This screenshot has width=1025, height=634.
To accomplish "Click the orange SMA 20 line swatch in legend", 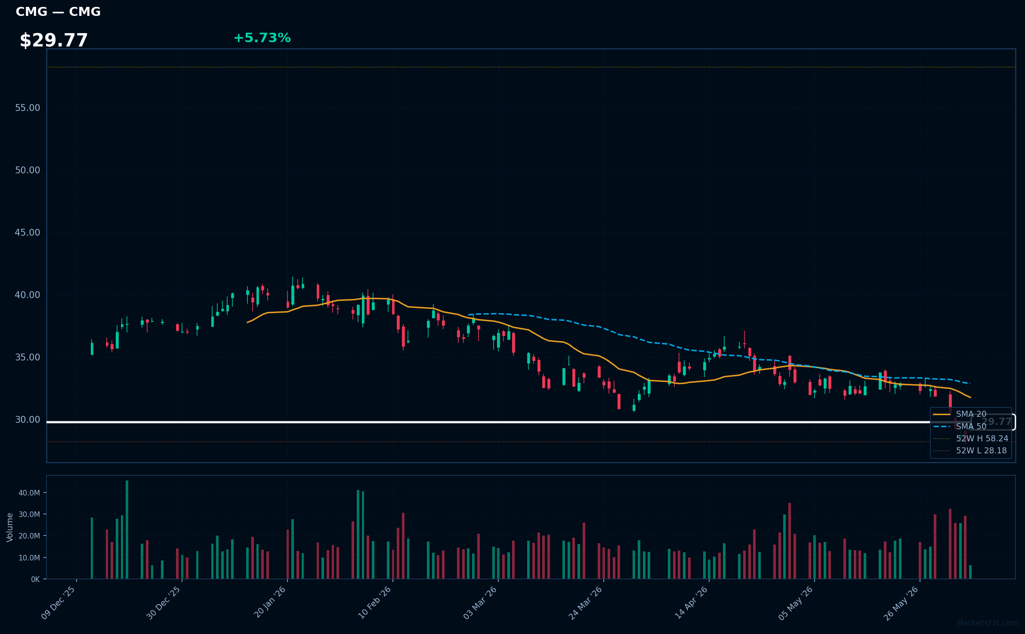I will tap(942, 414).
